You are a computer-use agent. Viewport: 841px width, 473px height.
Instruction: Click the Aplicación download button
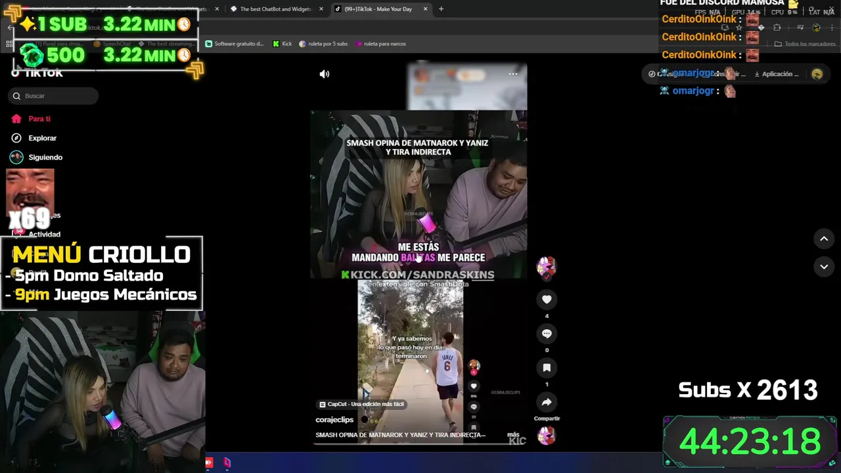(x=777, y=74)
